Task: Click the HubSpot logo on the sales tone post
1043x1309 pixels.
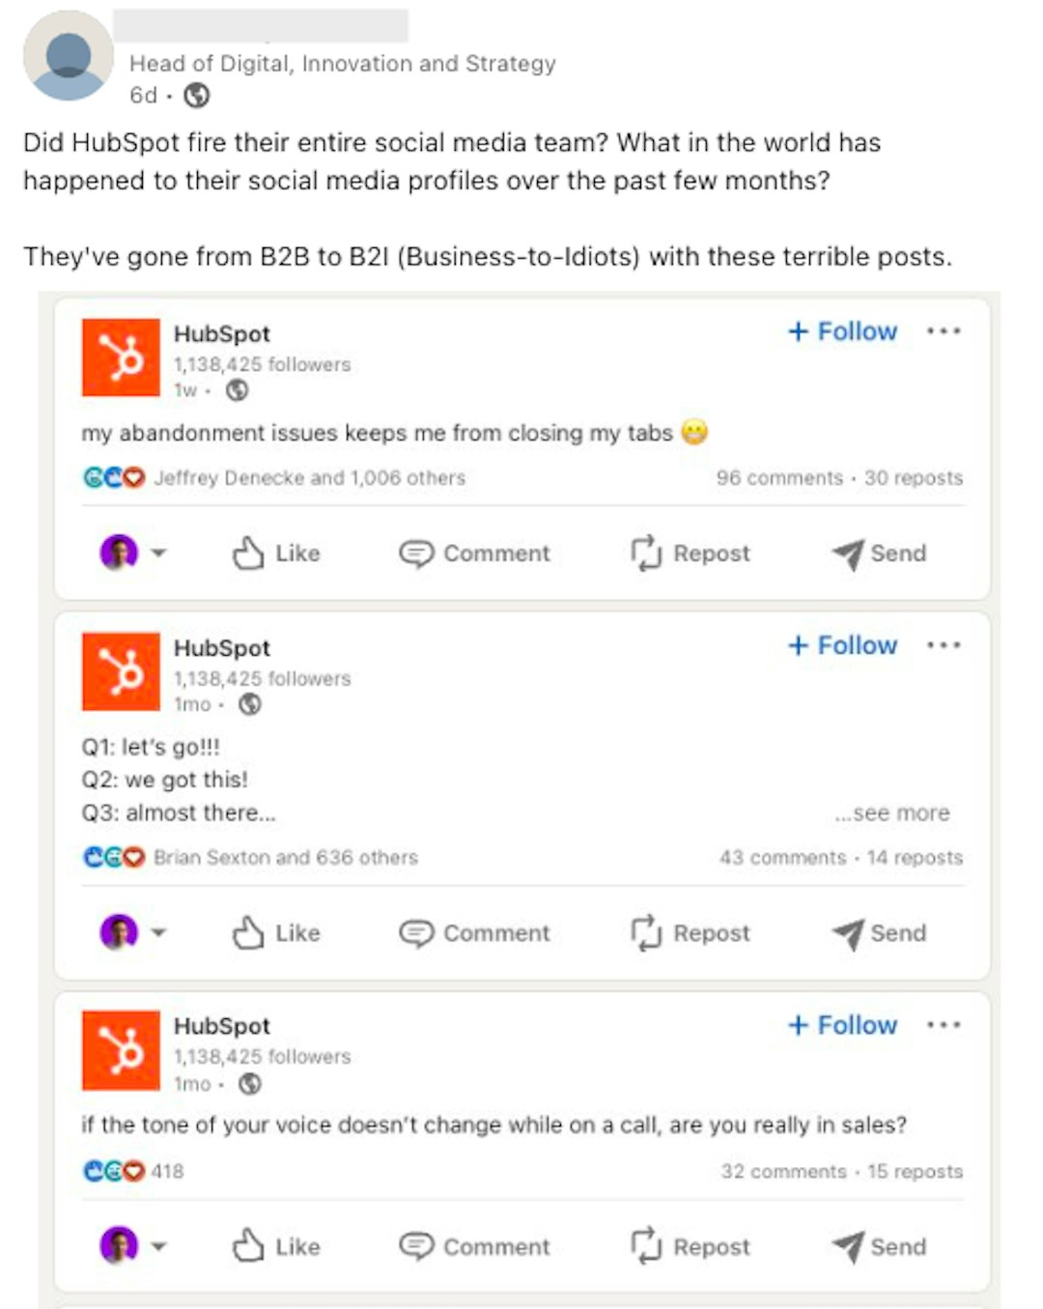Action: 121,1050
